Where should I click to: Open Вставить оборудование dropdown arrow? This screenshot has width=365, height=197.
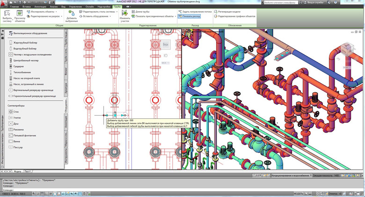[110, 16]
